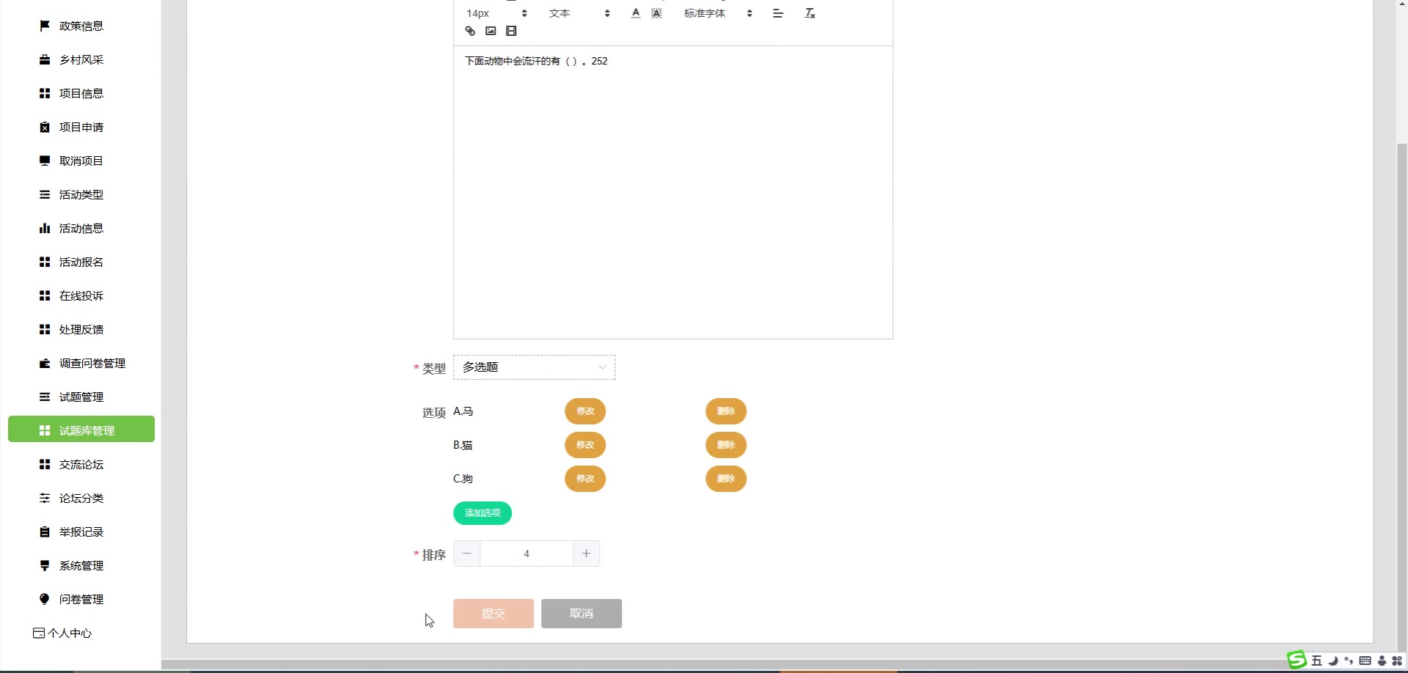Open the 标准字体 font family dropdown
This screenshot has width=1408, height=673.
click(x=718, y=13)
